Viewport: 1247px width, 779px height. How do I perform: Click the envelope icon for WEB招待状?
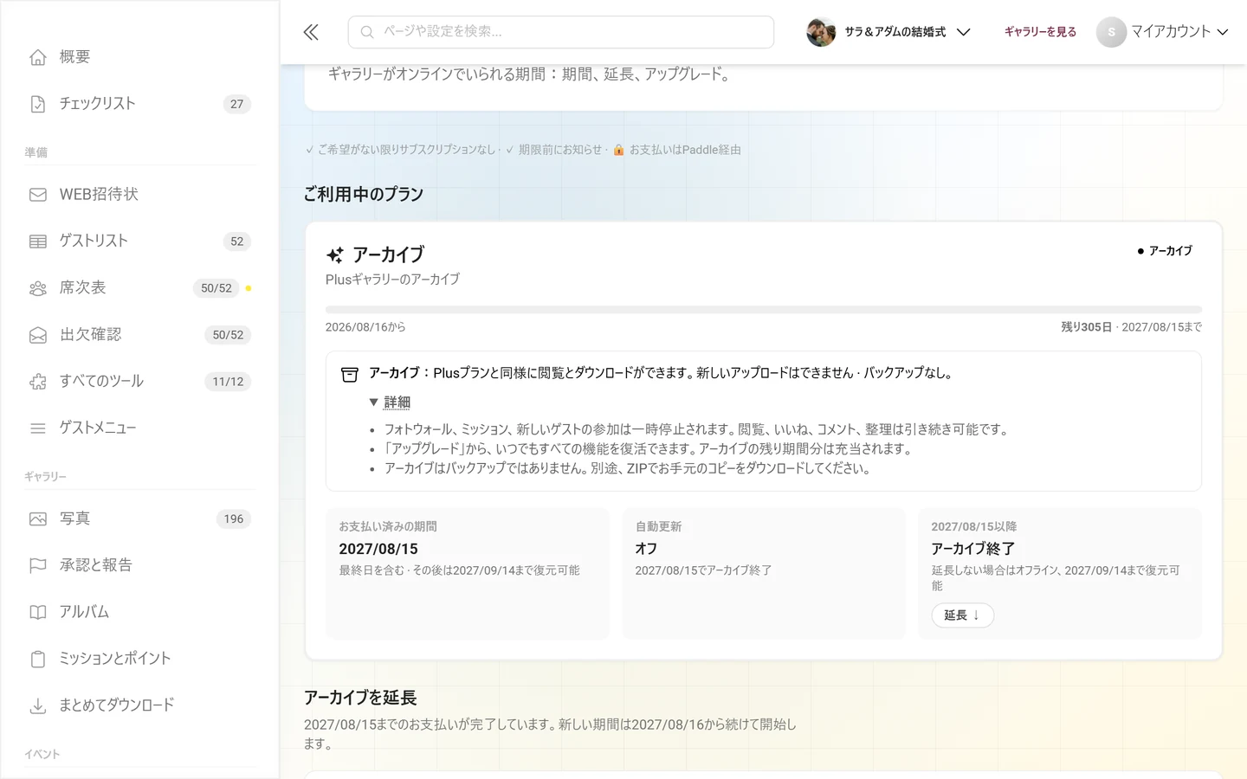click(38, 195)
